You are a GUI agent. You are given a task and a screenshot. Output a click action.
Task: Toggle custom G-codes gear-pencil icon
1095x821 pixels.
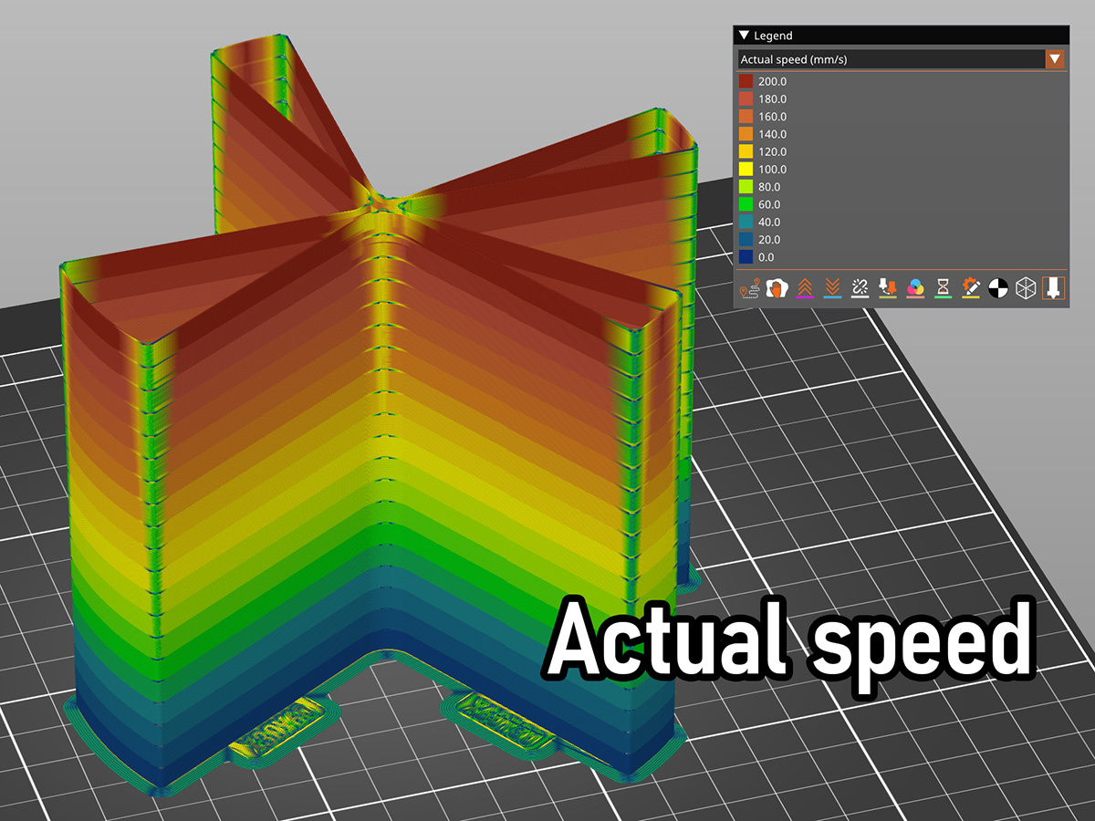click(970, 289)
